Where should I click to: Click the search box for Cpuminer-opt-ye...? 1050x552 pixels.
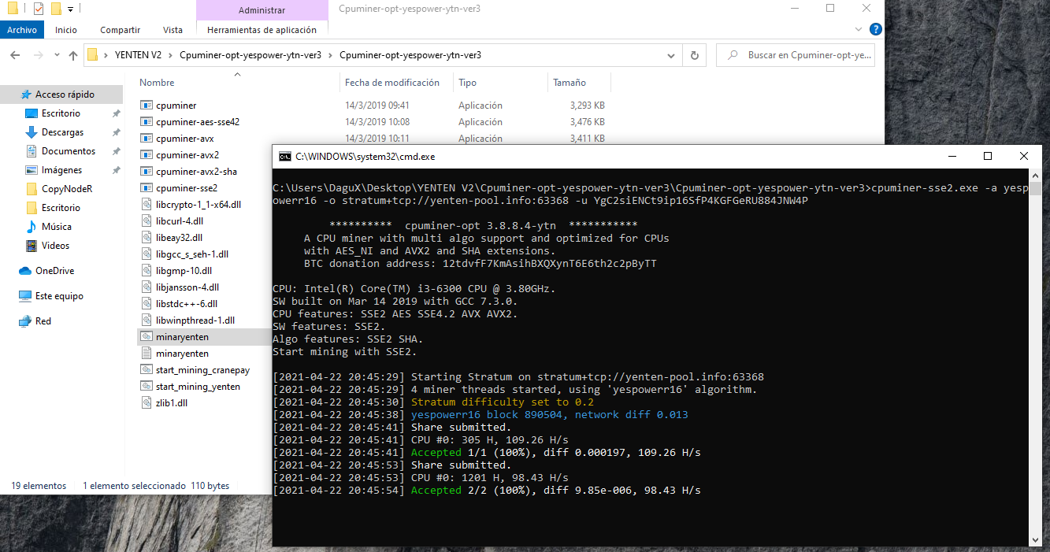803,56
